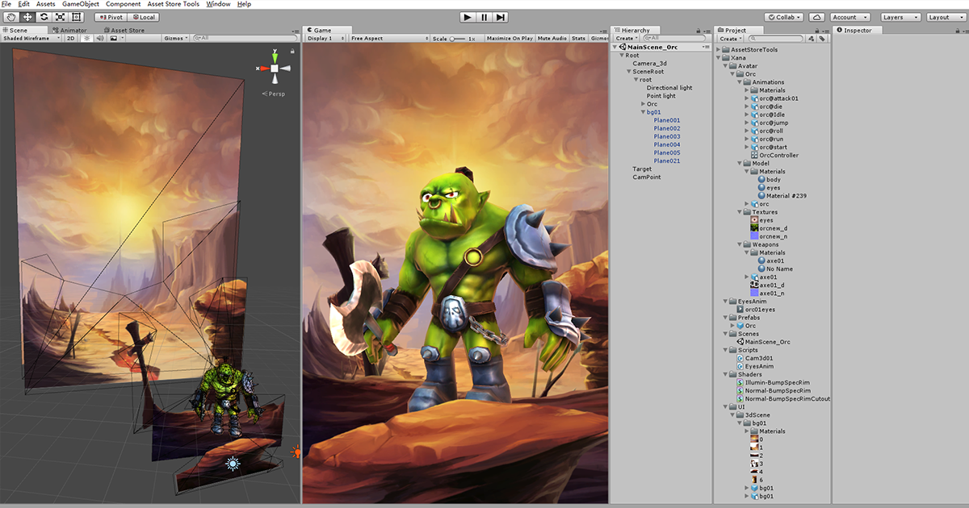Open the Asset Store Tools menu
This screenshot has width=969, height=508.
tap(174, 4)
